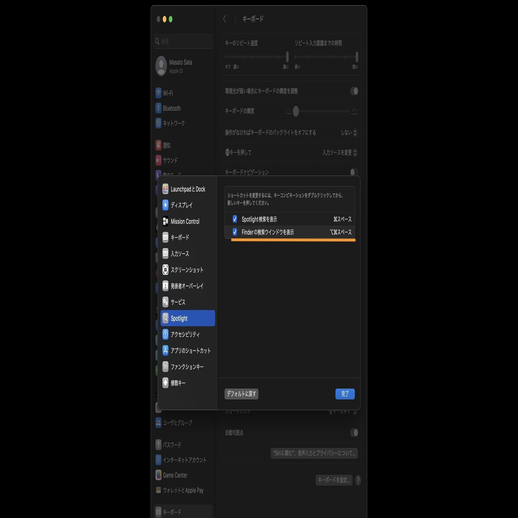Select the スクリーンショット shortcut category icon
518x518 pixels.
click(165, 270)
